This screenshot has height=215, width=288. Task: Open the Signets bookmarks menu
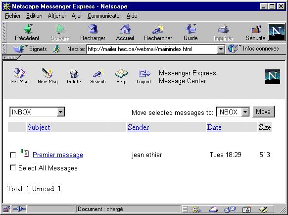pyautogui.click(x=29, y=49)
